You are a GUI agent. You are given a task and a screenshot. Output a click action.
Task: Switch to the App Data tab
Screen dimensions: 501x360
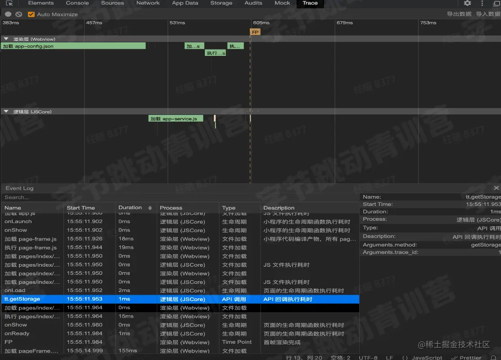[x=185, y=3]
